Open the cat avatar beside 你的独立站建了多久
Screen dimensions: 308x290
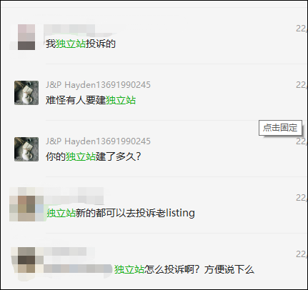coord(26,149)
